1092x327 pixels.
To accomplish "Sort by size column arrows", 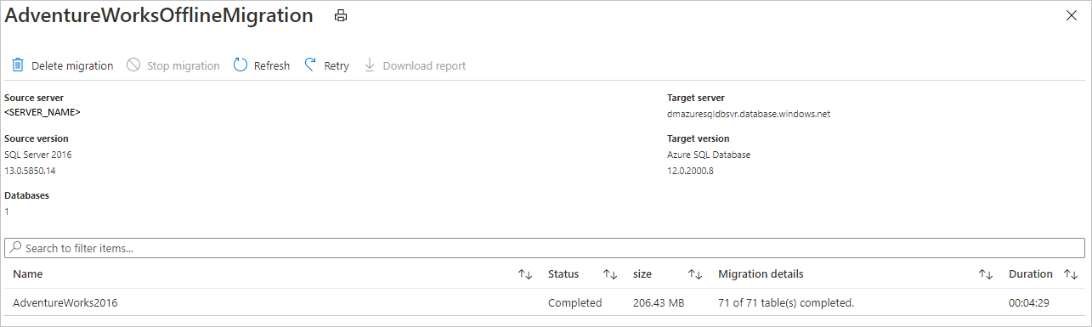I will click(695, 274).
